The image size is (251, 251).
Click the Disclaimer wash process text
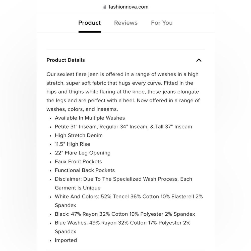123,179
